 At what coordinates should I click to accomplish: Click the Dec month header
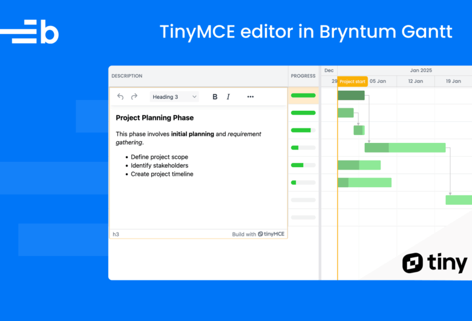point(329,70)
